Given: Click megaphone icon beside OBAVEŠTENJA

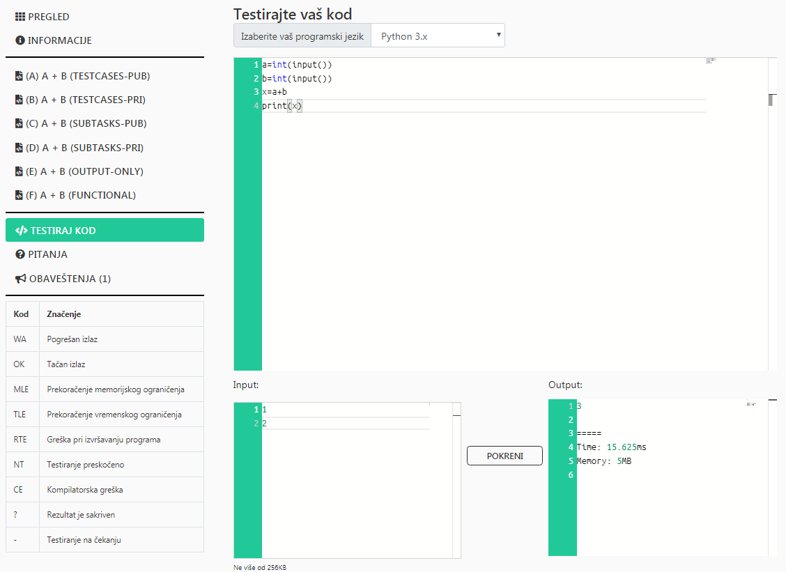Looking at the screenshot, I should click(21, 279).
